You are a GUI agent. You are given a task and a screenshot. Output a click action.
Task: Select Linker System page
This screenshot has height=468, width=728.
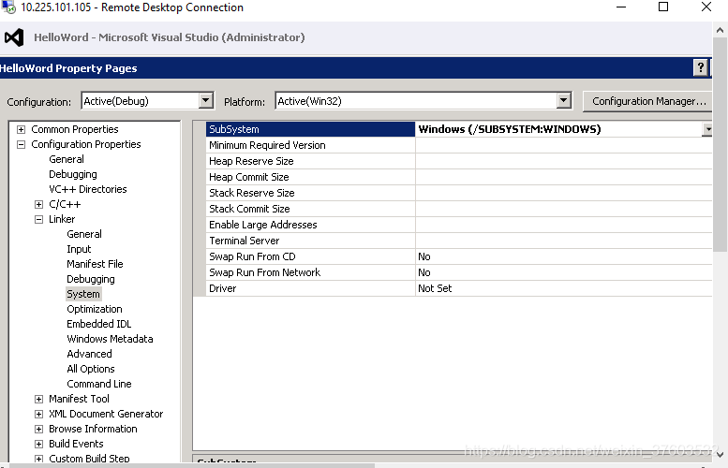click(x=83, y=294)
